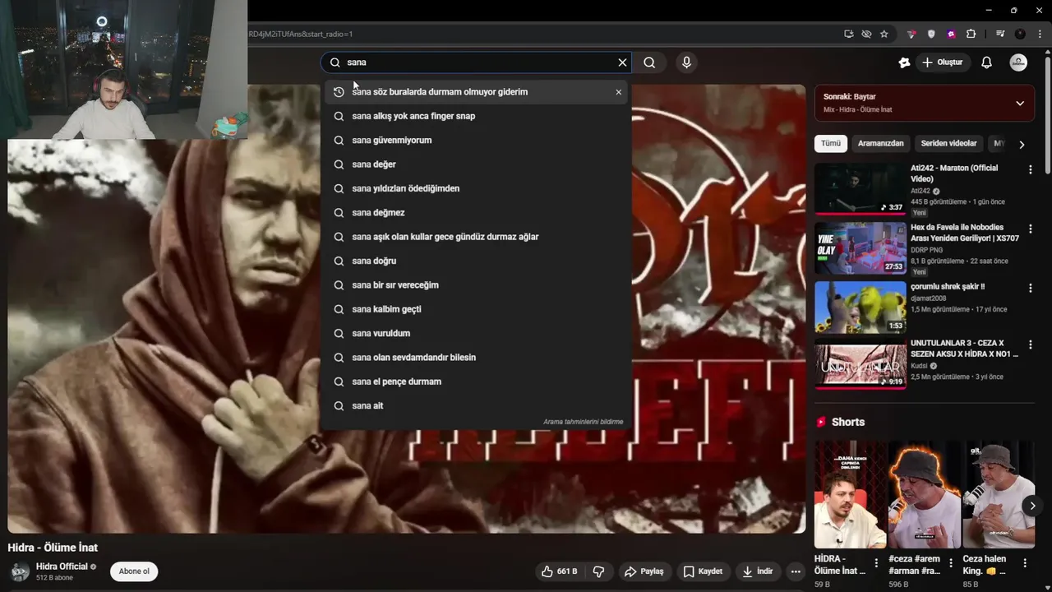Save video with Kaydet button
Screen dimensions: 1052x592
tap(703, 571)
